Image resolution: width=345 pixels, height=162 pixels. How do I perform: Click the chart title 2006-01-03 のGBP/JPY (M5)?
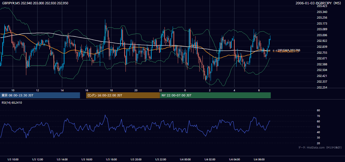click(x=319, y=3)
